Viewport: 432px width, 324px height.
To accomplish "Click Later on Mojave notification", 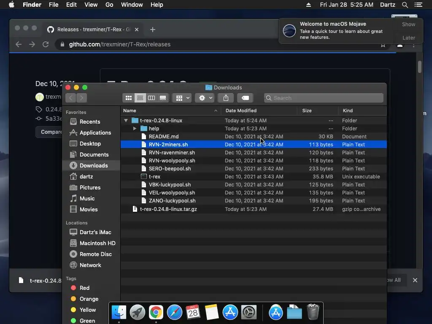I will [408, 38].
